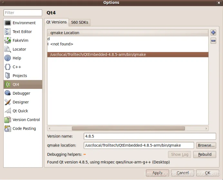The width and height of the screenshot is (223, 180).
Task: Select the Designer category icon
Action: click(7, 102)
